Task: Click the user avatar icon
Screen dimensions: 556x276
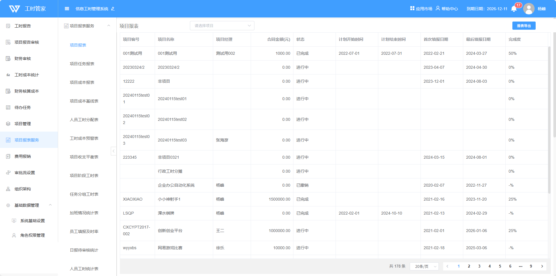Action: [x=529, y=9]
